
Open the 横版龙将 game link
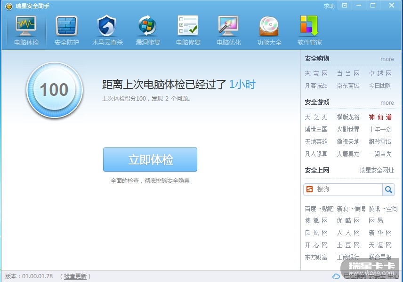coord(348,117)
